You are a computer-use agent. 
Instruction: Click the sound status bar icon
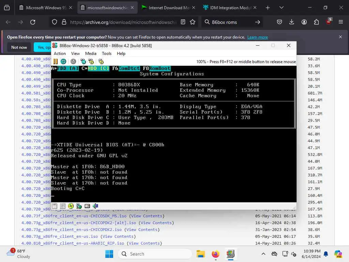pos(95,206)
